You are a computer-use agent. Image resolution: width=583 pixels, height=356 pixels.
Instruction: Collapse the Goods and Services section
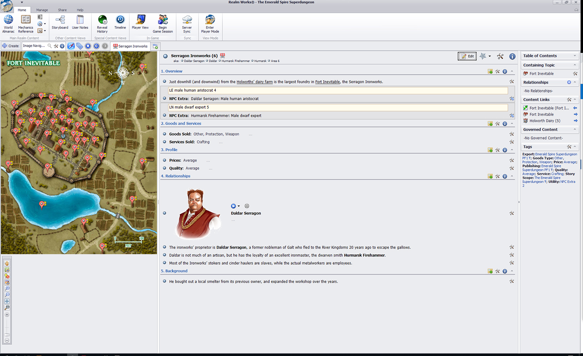tap(512, 124)
